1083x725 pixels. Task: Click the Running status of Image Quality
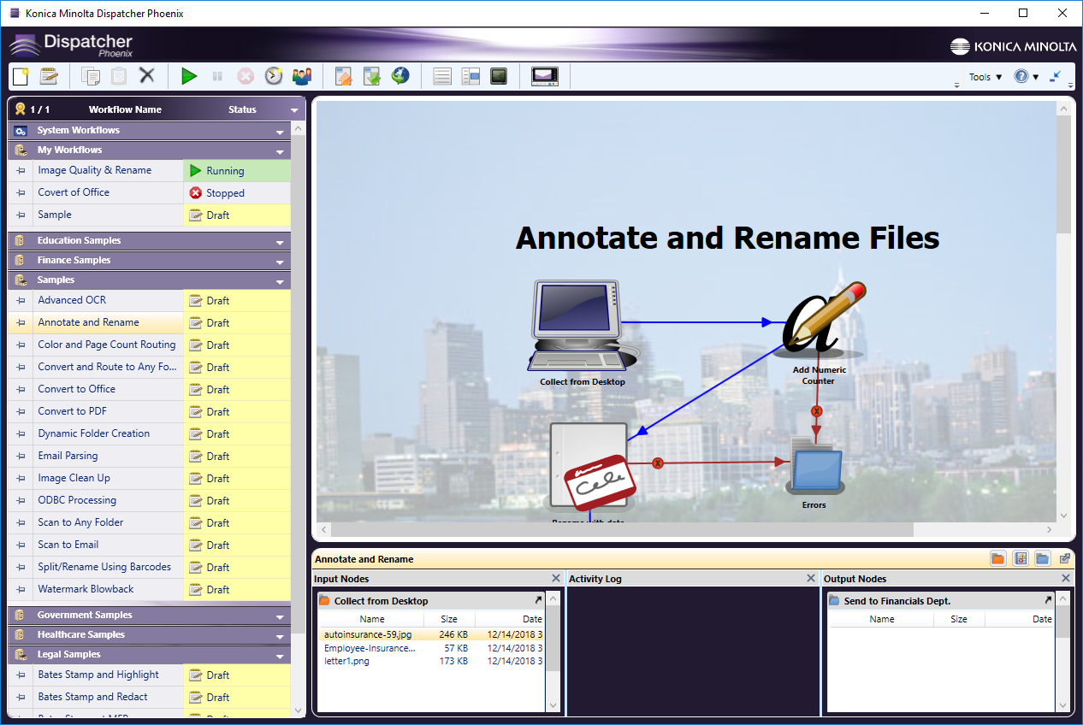click(237, 171)
